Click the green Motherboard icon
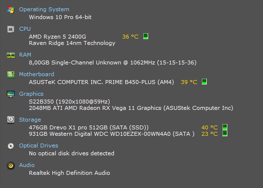Image resolution: width=263 pixels, height=188 pixels. (11, 75)
